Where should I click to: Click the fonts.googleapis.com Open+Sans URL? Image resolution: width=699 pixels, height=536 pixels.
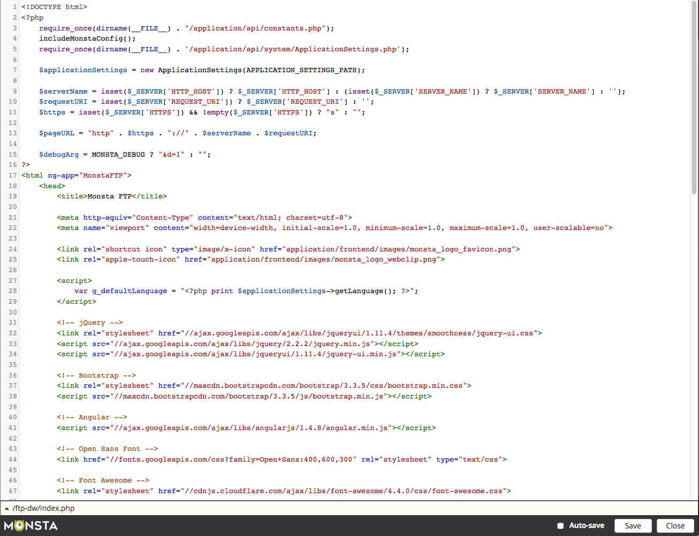[231, 460]
